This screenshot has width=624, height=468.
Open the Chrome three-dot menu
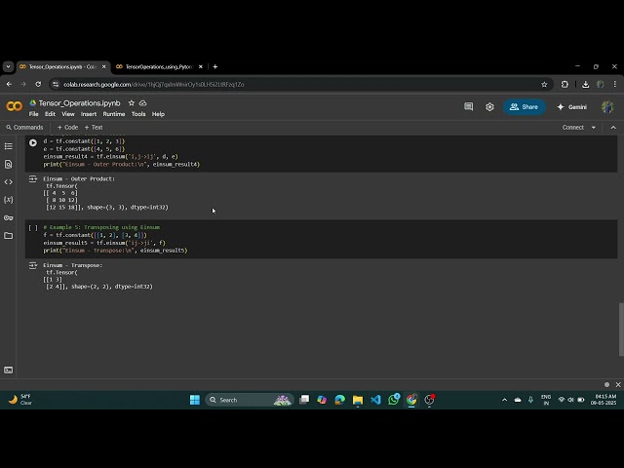[615, 85]
